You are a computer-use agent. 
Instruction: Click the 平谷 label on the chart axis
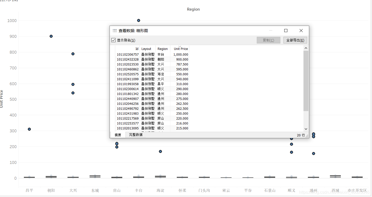point(248,191)
